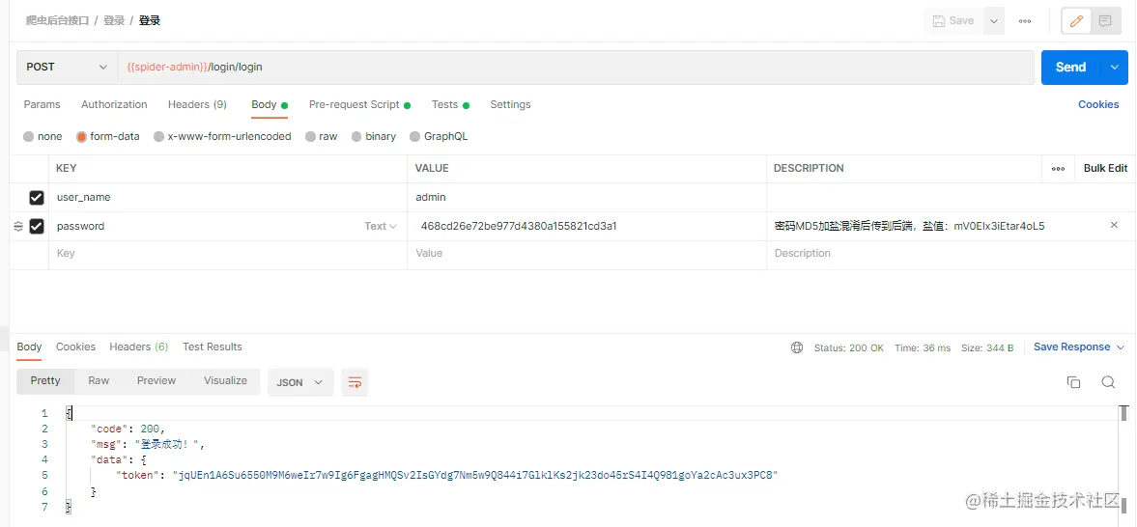Click the empty Value input field
The image size is (1137, 527).
pyautogui.click(x=586, y=254)
